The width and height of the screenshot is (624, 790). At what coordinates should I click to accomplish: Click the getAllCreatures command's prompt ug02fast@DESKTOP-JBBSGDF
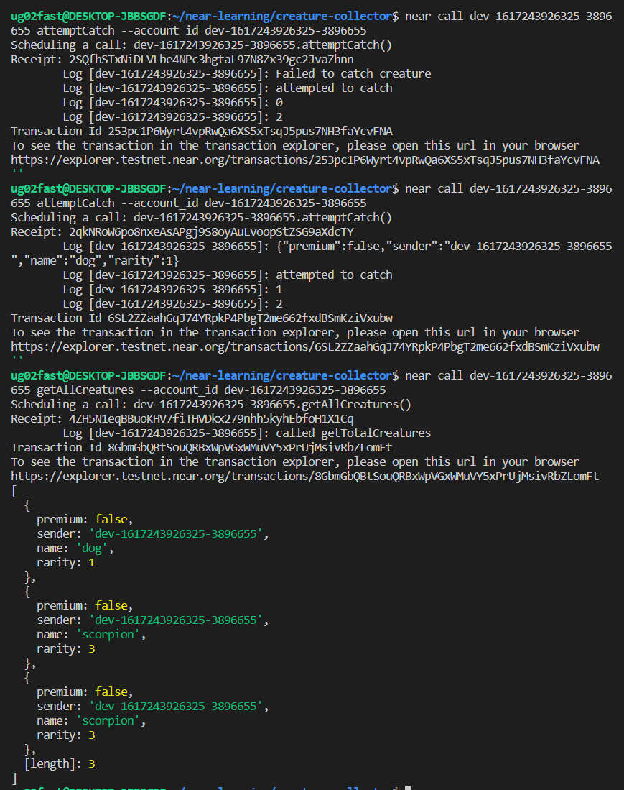pos(88,376)
